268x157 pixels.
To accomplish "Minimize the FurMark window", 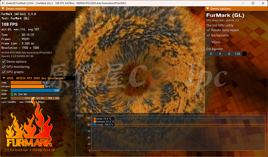I will 244,3.
